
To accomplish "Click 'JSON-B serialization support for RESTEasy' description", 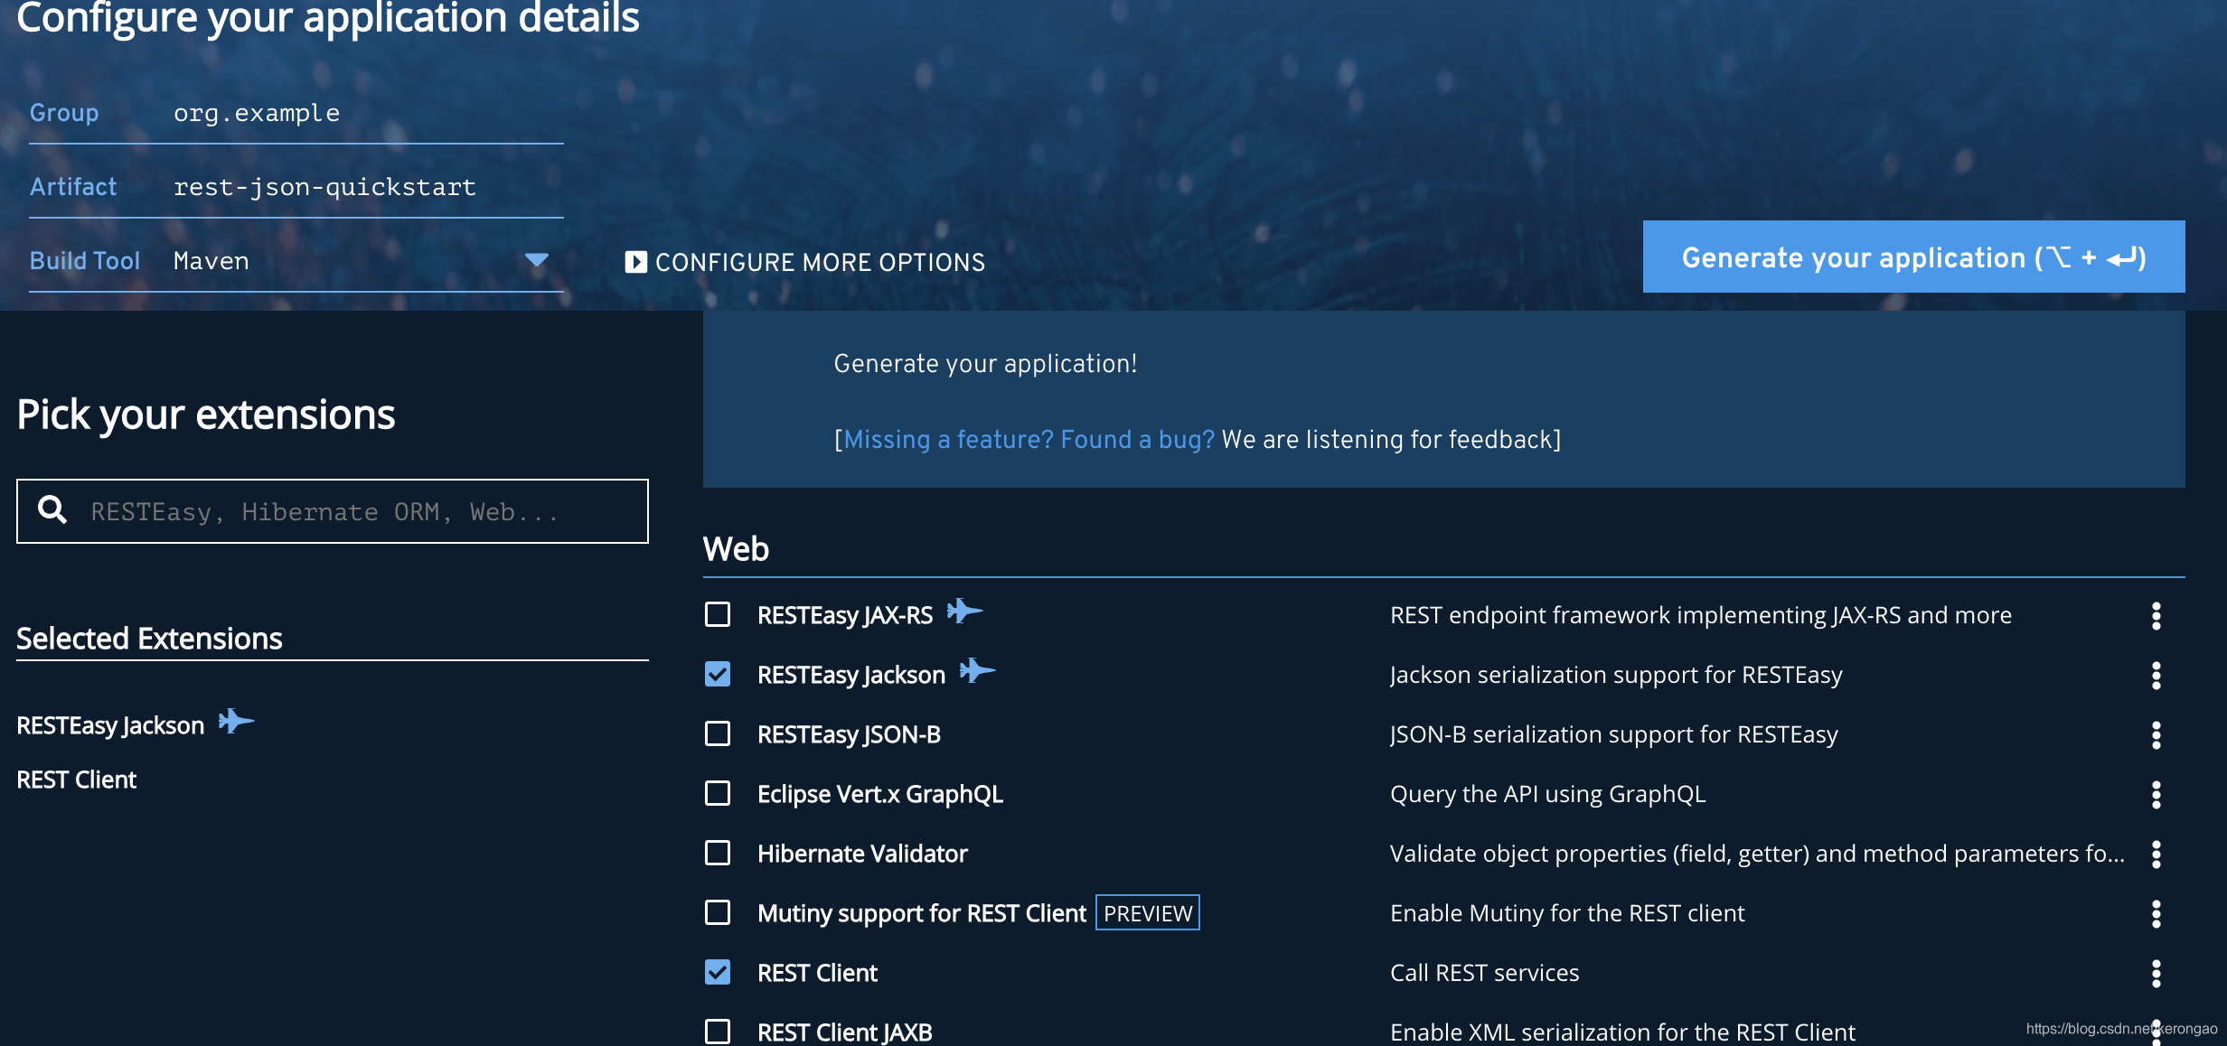I will pos(1613,734).
